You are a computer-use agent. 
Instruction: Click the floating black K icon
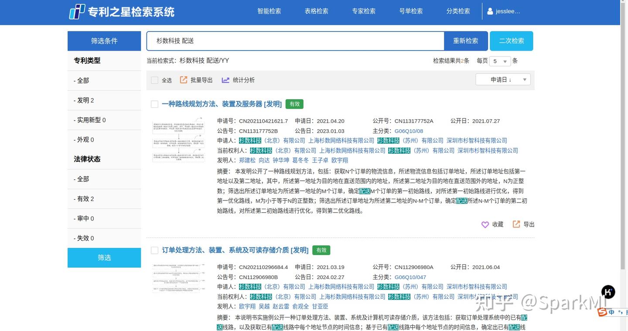click(608, 292)
